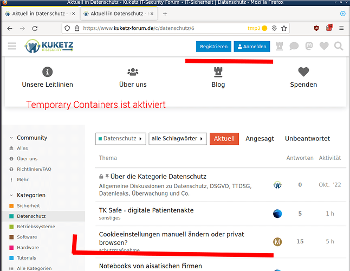The width and height of the screenshot is (350, 271).
Task: Select the second browser tab
Action: pyautogui.click(x=119, y=14)
